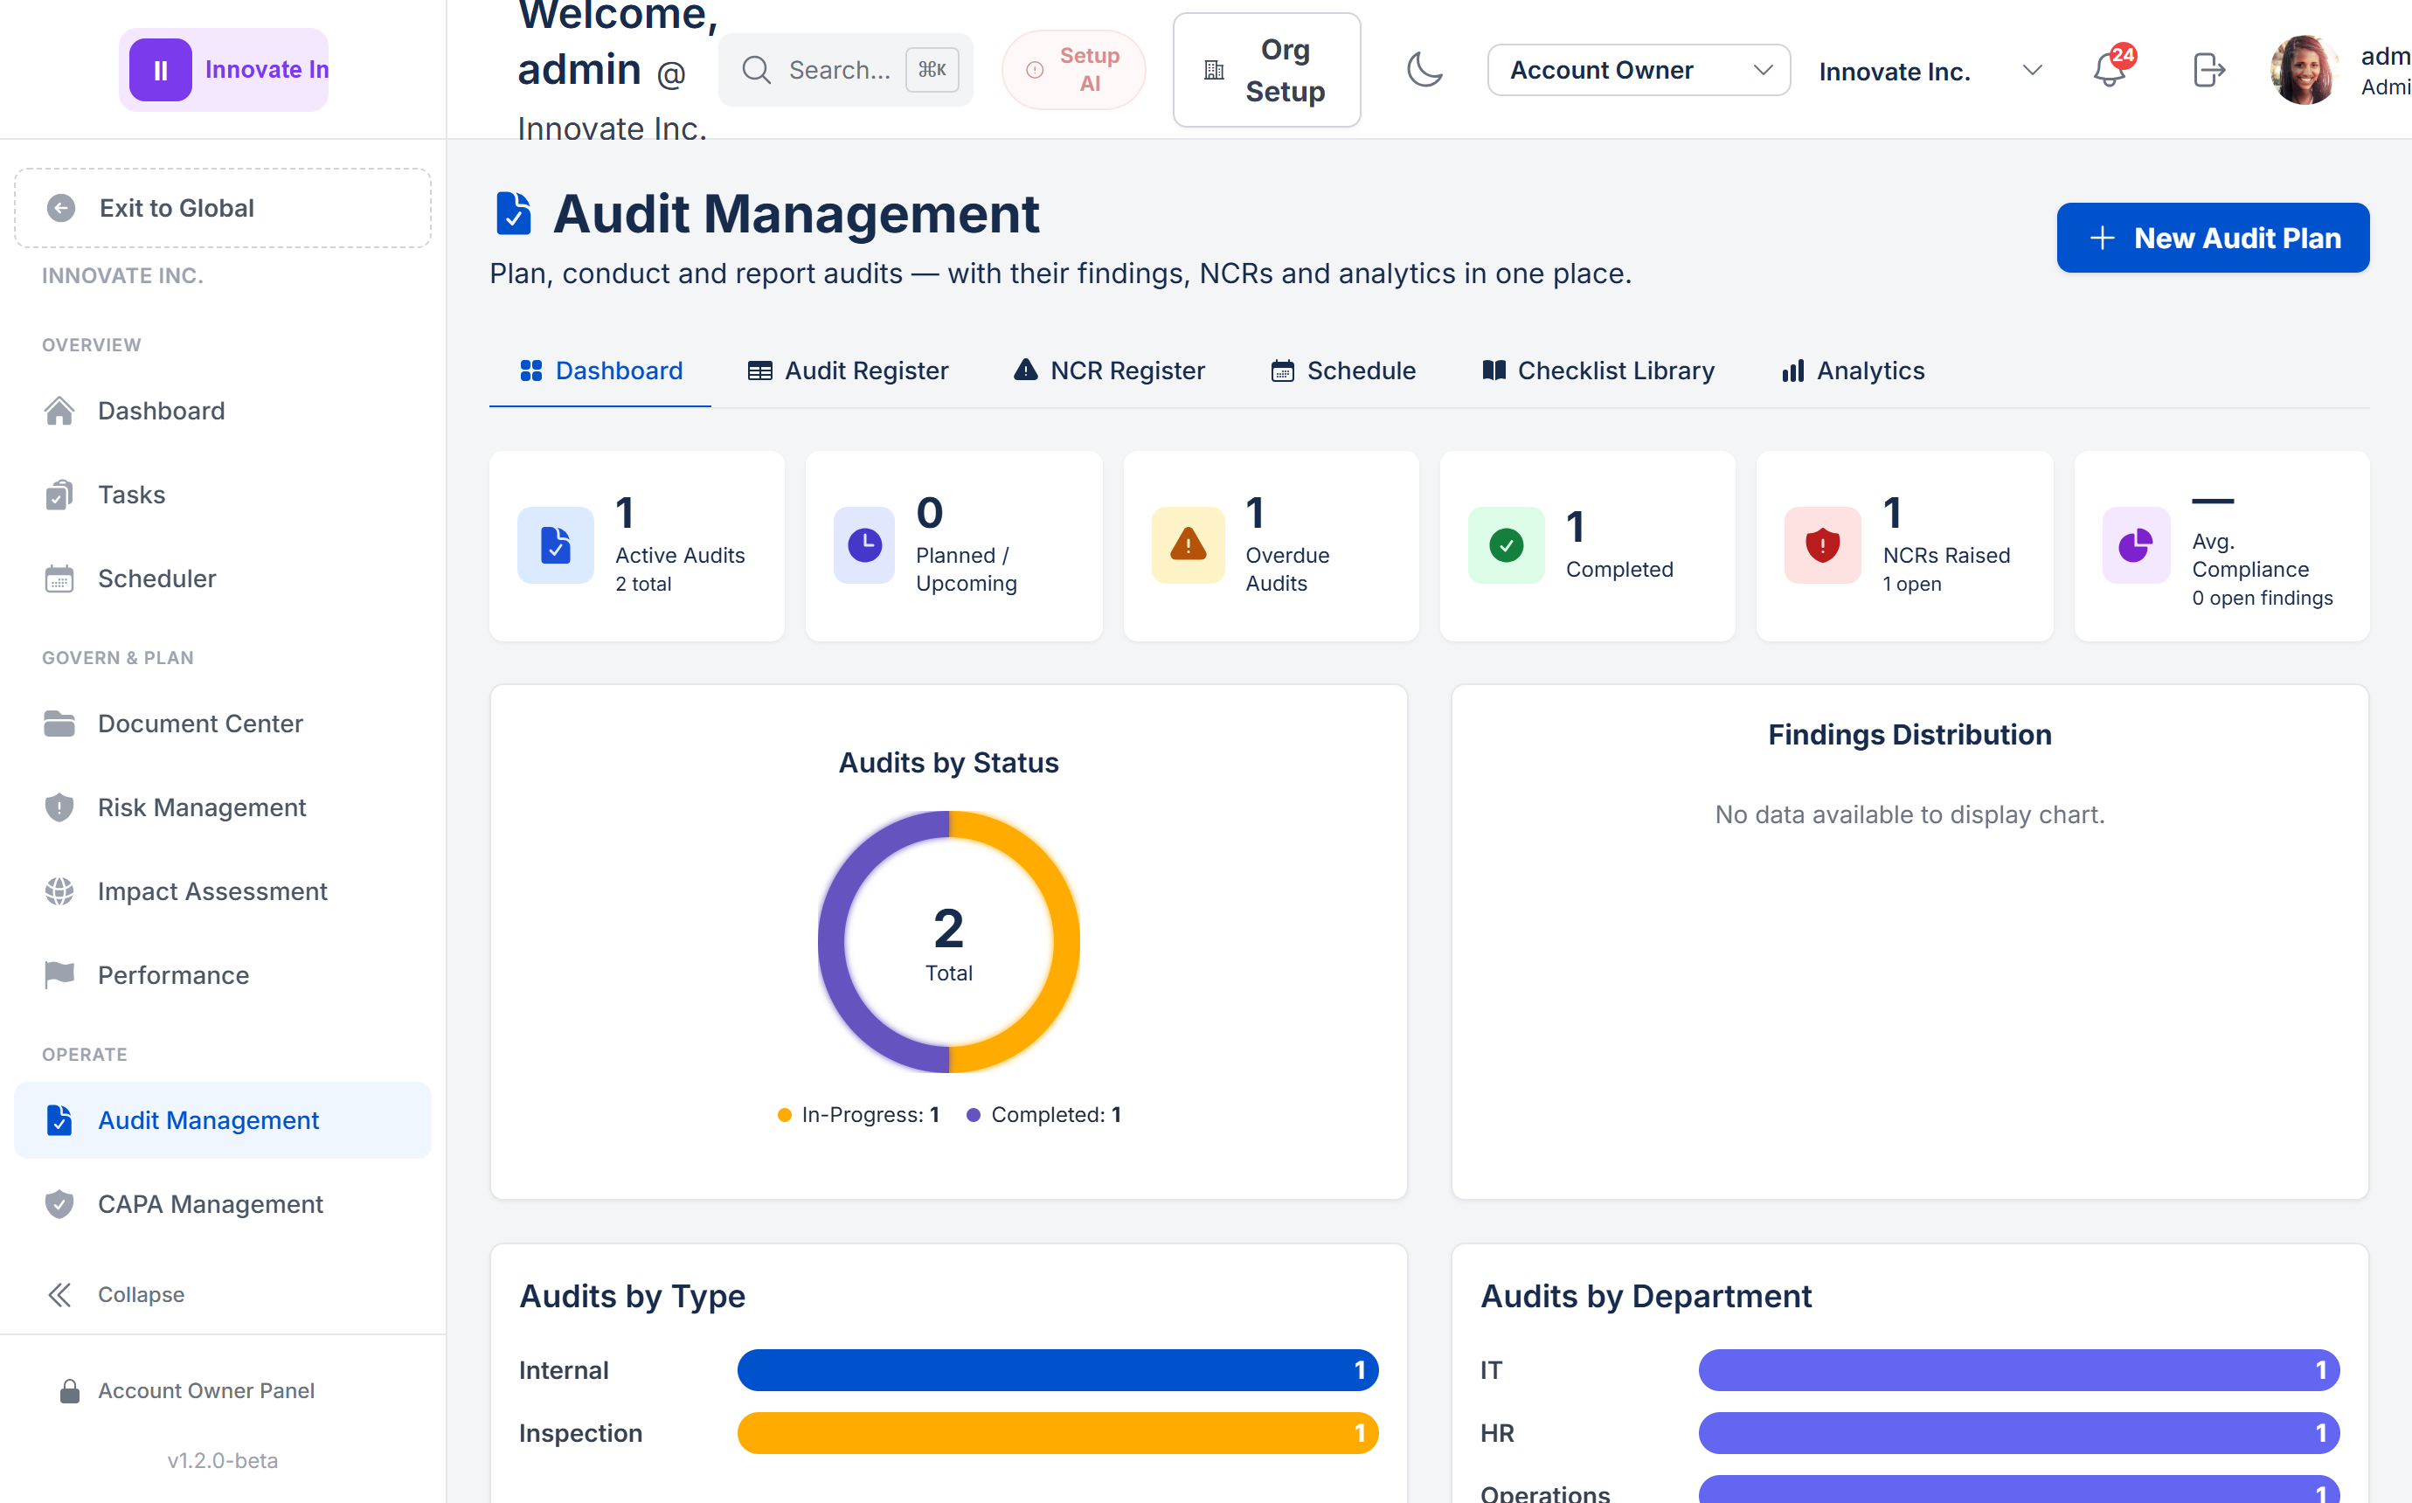Click the Exit to Global back arrow icon

pos(62,208)
